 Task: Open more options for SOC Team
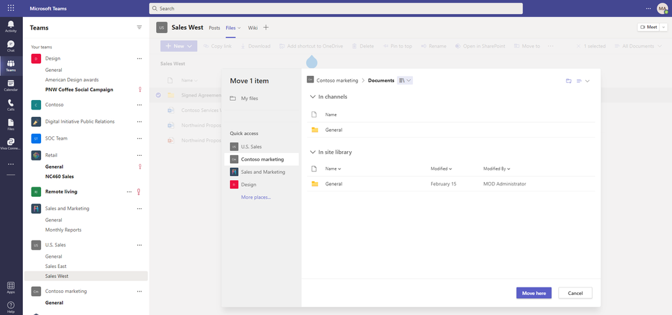pyautogui.click(x=139, y=138)
